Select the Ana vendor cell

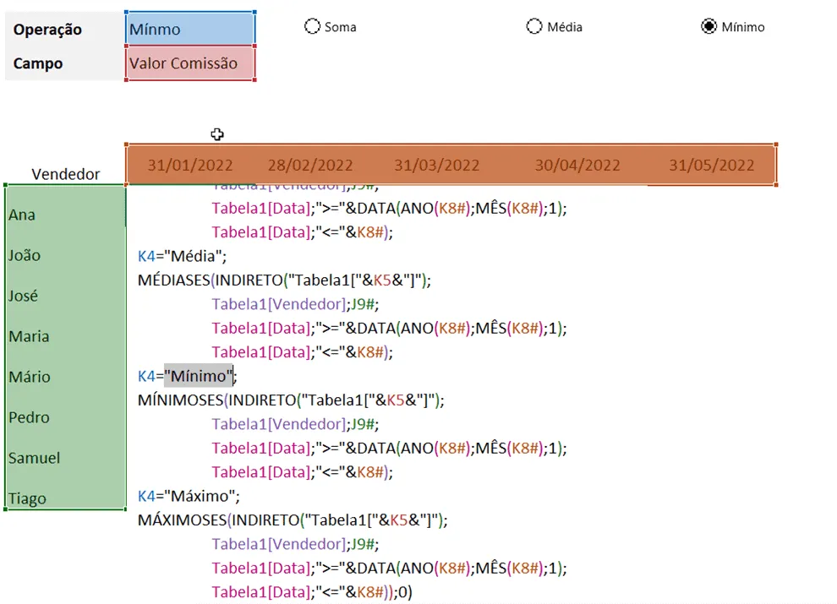(x=66, y=215)
